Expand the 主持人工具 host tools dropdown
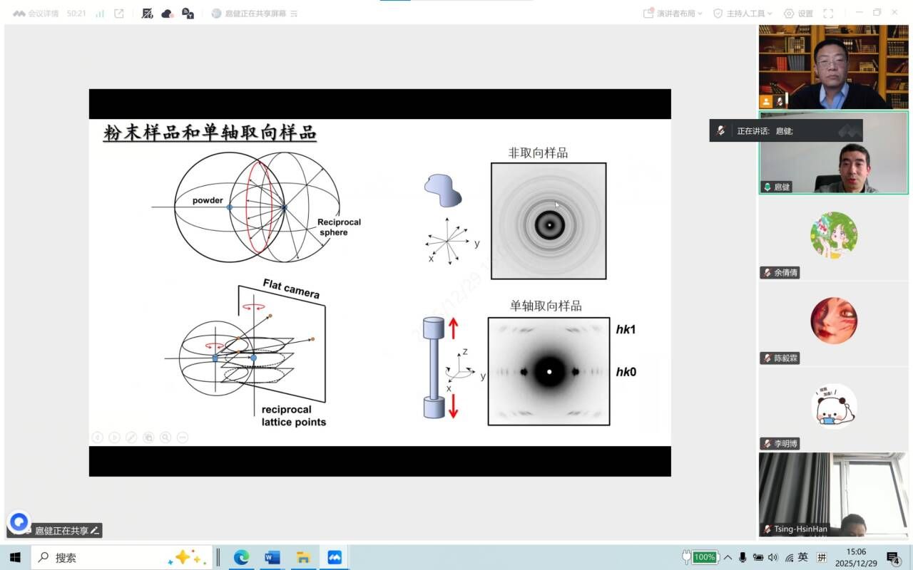The image size is (913, 570). click(x=743, y=14)
